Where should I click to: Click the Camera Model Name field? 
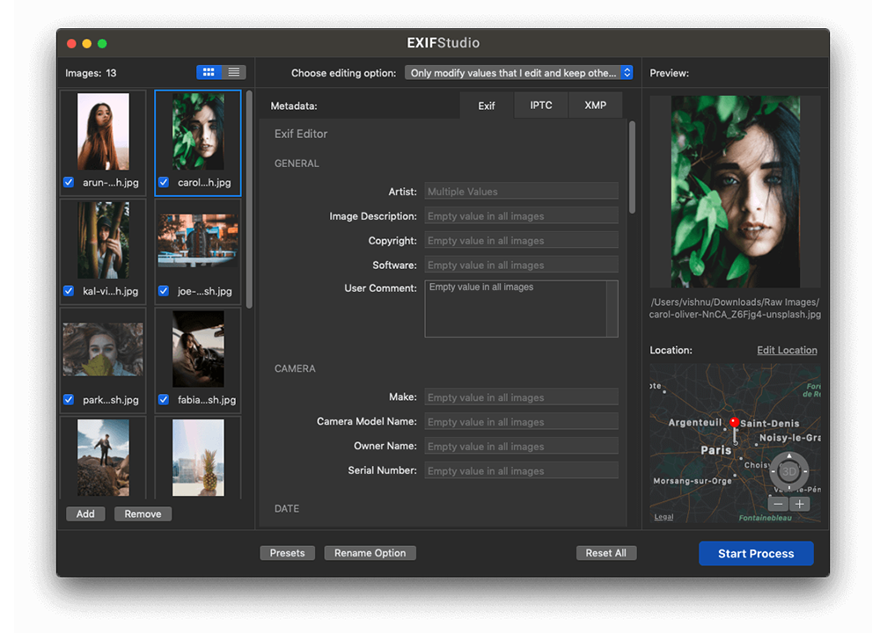point(521,422)
